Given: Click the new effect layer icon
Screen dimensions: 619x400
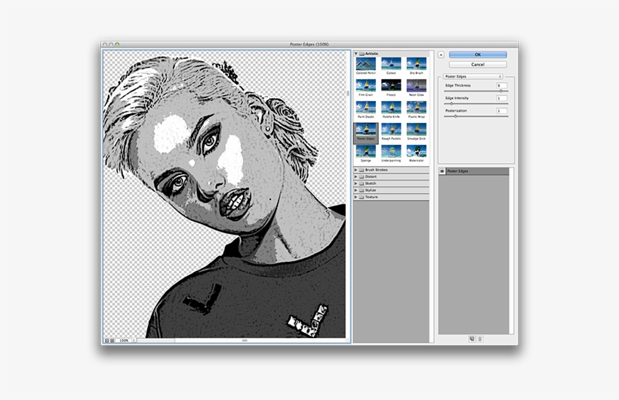Looking at the screenshot, I should point(471,339).
